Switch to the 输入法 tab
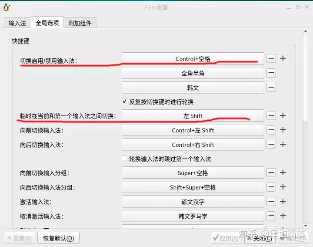 point(17,23)
